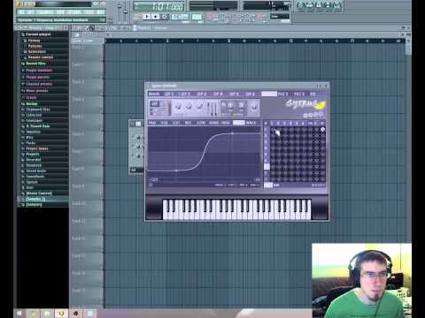Open the MAIN tab in Sytrus
Viewport: 425px width, 318px height.
[x=154, y=94]
